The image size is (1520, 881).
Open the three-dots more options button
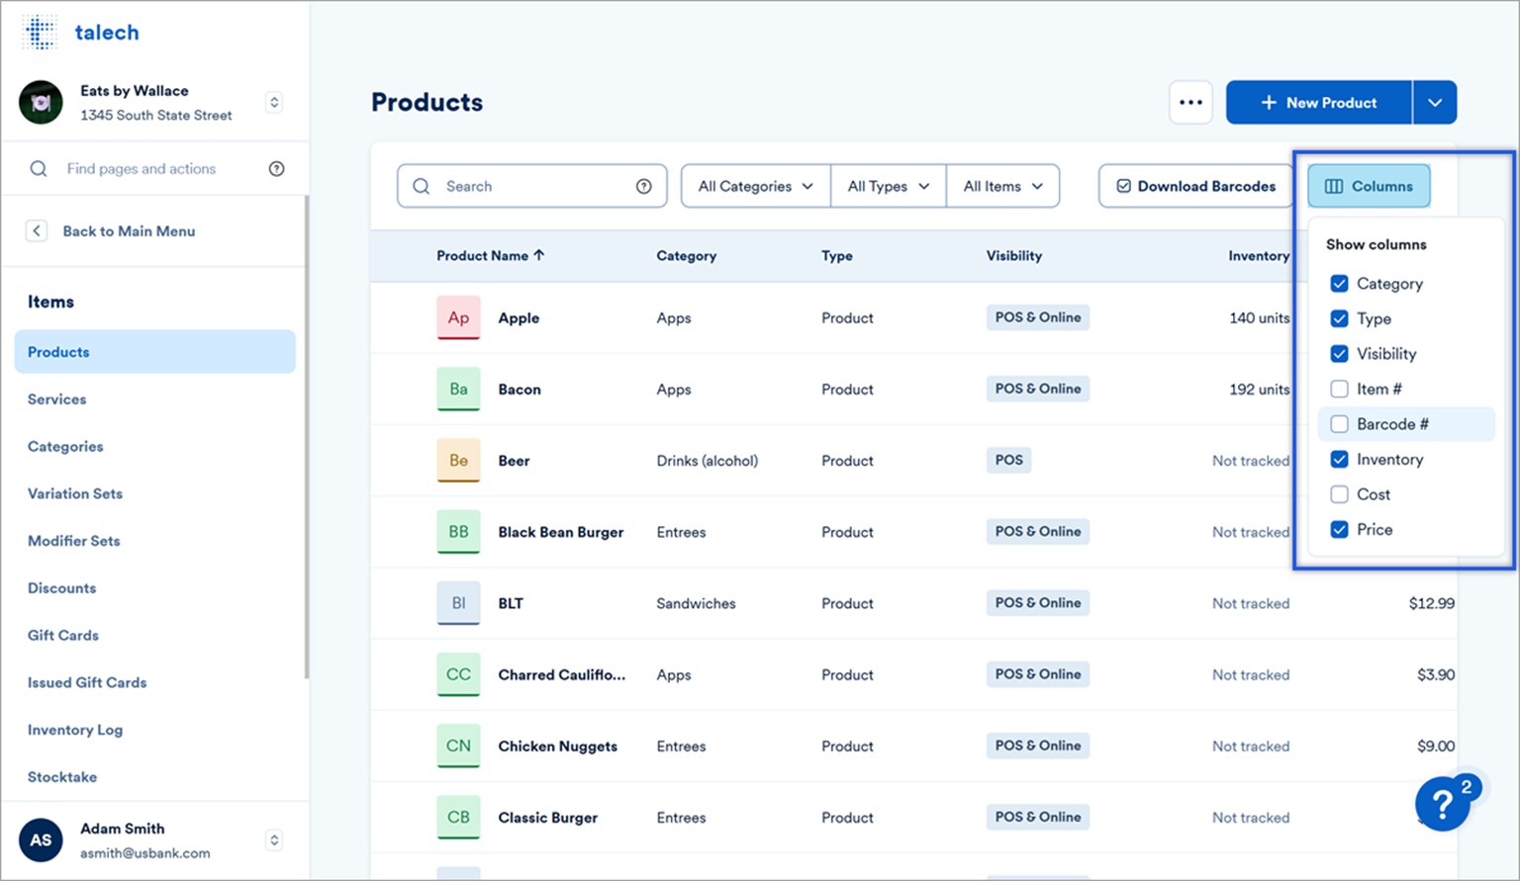coord(1190,103)
